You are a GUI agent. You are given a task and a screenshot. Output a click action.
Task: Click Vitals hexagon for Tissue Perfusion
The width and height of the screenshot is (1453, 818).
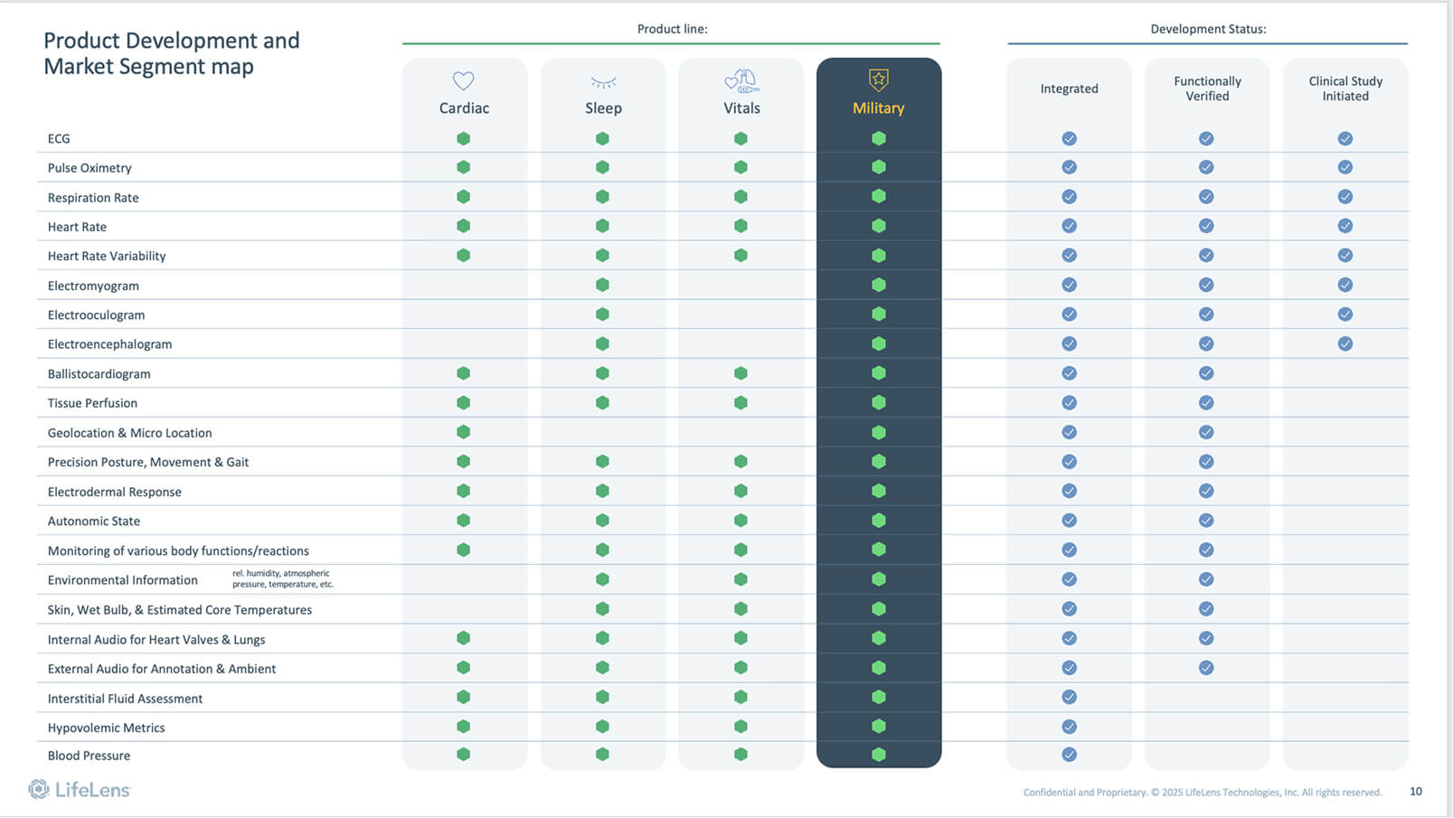tap(741, 402)
